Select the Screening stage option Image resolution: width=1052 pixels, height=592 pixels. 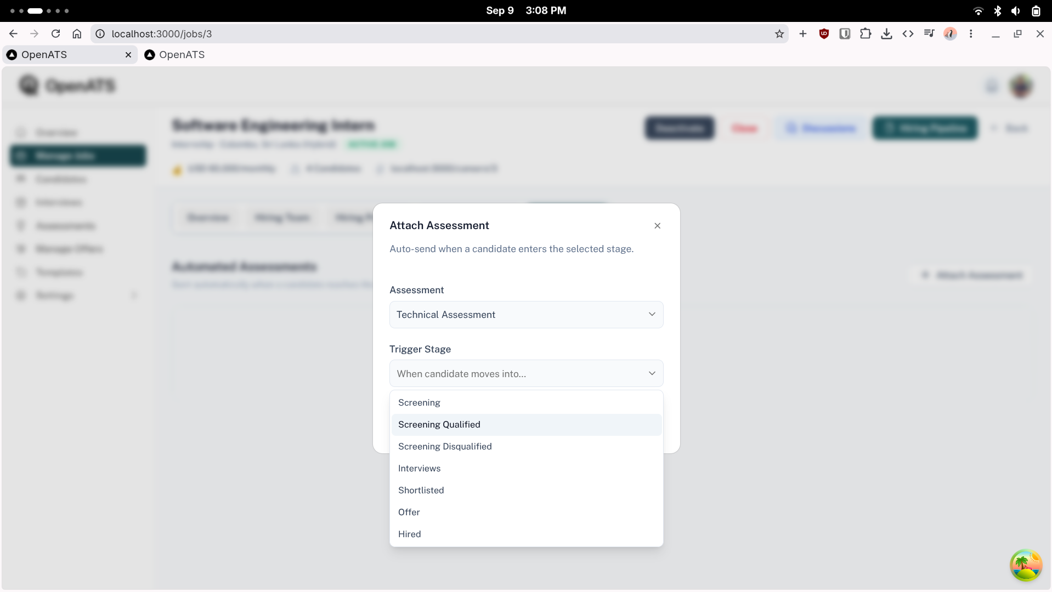526,403
